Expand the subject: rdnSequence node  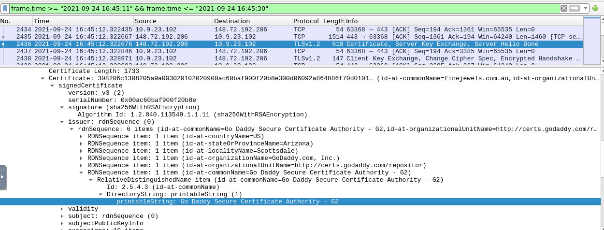pyautogui.click(x=62, y=216)
